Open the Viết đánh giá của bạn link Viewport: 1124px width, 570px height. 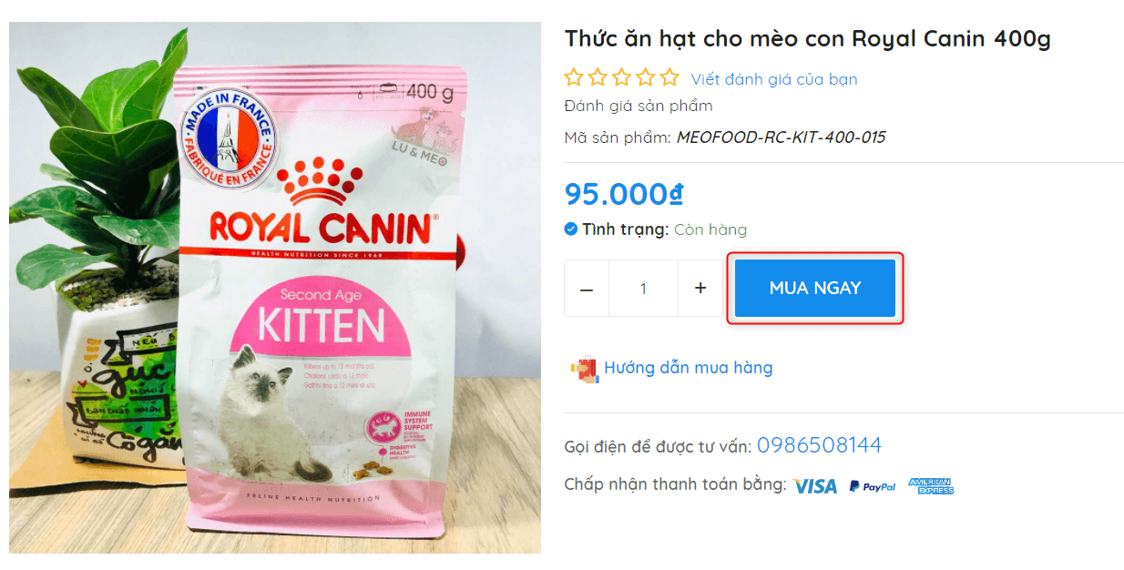(774, 79)
